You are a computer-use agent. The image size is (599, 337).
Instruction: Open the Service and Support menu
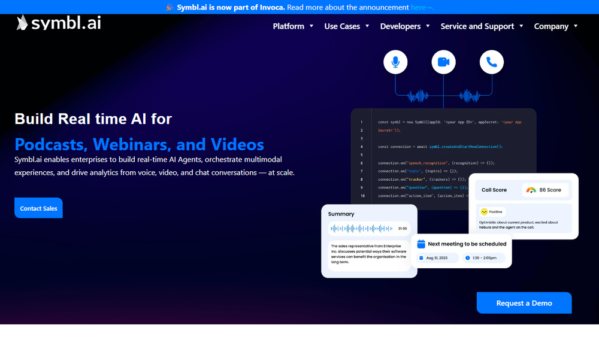click(477, 26)
